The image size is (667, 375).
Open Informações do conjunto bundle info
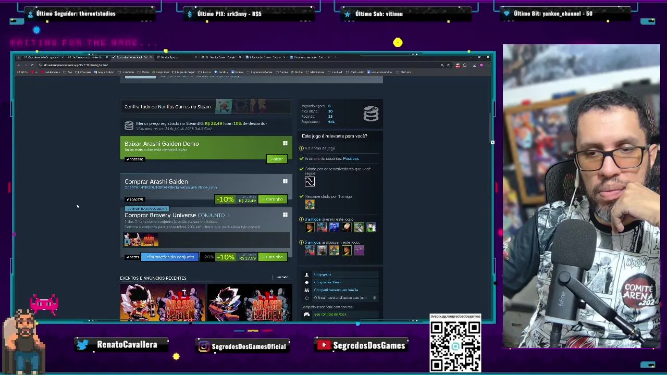(170, 257)
